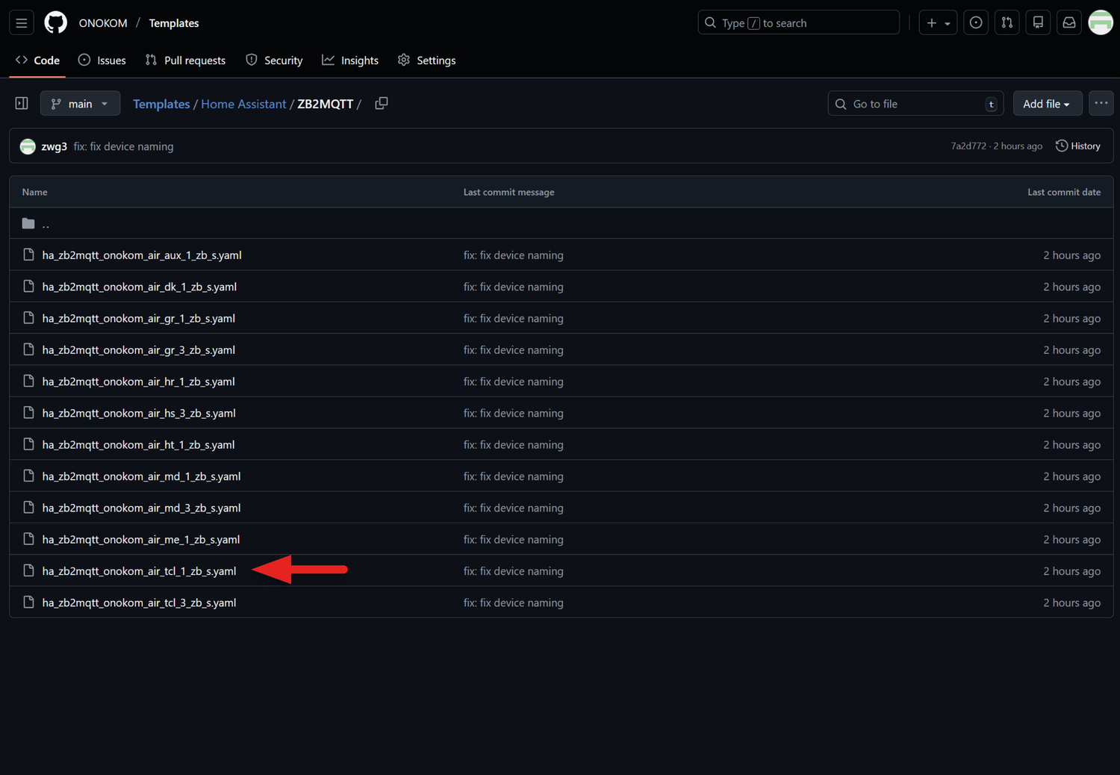The width and height of the screenshot is (1120, 775).
Task: View commit History
Action: (1078, 146)
